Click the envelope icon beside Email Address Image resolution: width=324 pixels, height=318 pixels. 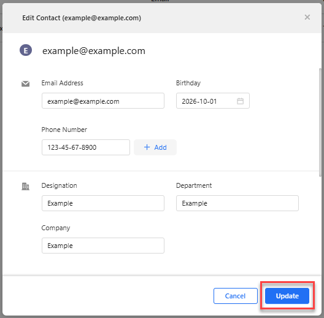pyautogui.click(x=25, y=83)
